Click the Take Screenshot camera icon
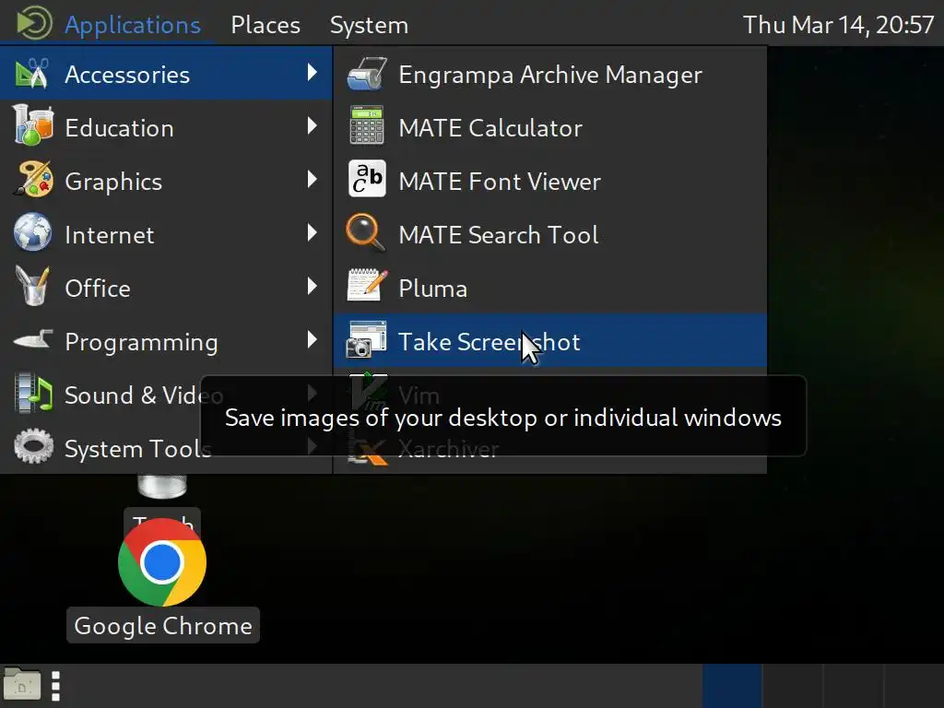The height and width of the screenshot is (708, 944). (367, 339)
